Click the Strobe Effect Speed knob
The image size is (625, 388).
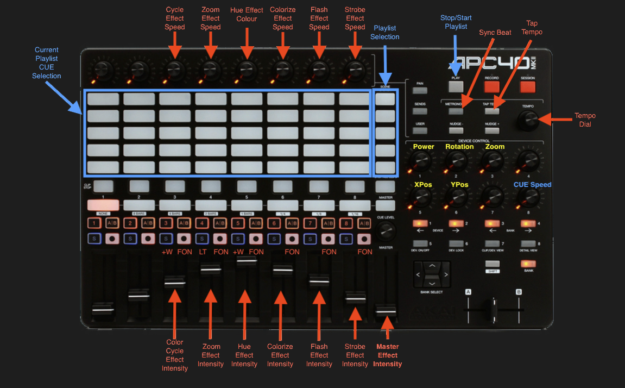pos(355,71)
